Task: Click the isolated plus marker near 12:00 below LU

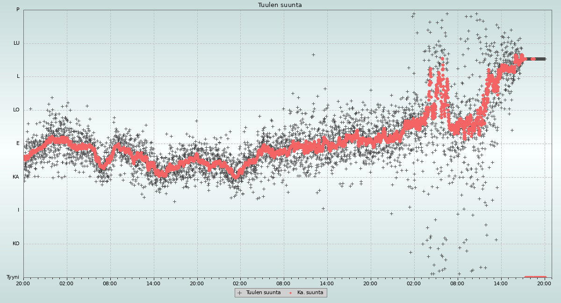Action: (313, 55)
